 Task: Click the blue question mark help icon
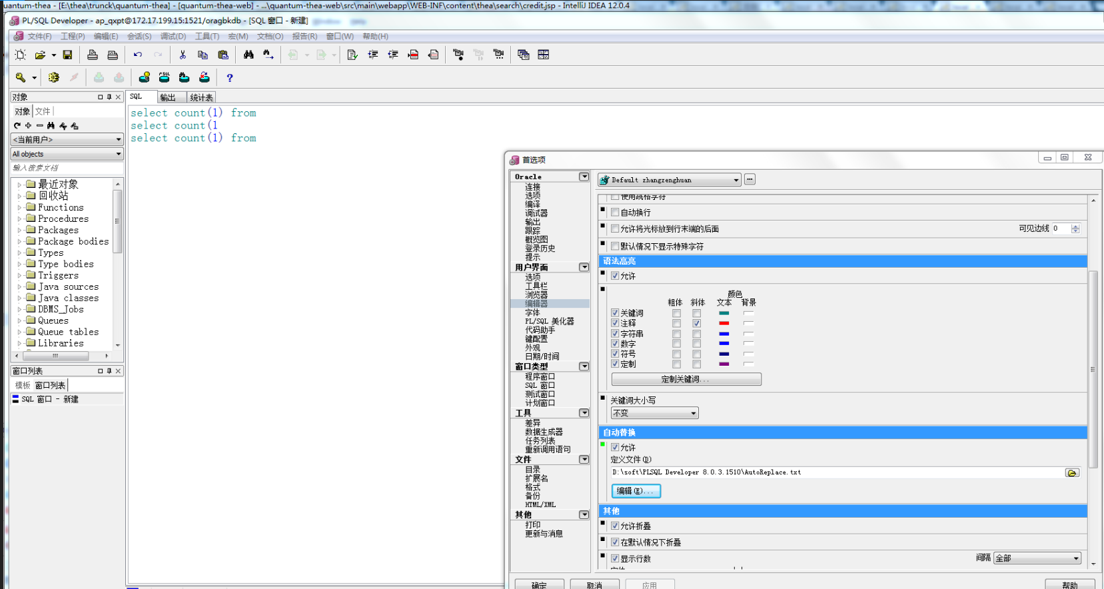(x=230, y=78)
